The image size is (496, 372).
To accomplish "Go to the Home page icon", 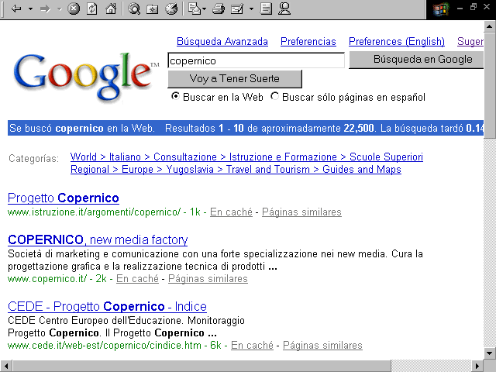I will point(111,9).
